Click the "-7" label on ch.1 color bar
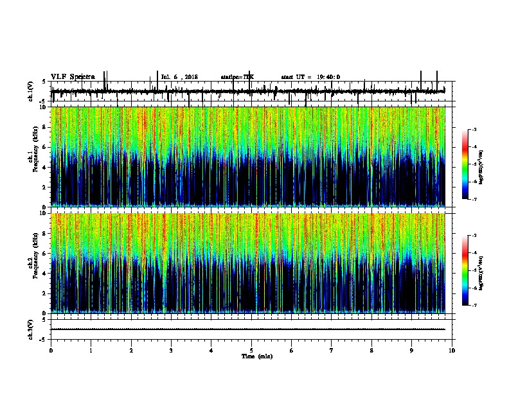Screen dimensions: 509x393 (474, 199)
